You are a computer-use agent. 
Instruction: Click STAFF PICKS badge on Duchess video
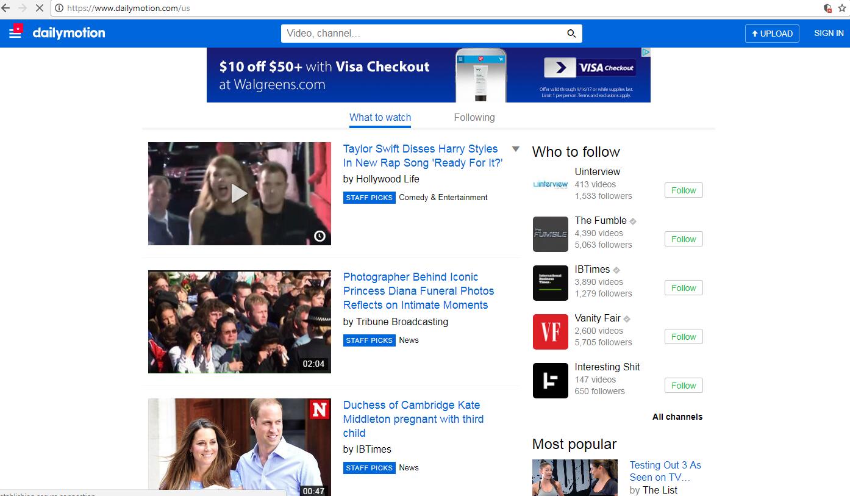tap(370, 468)
